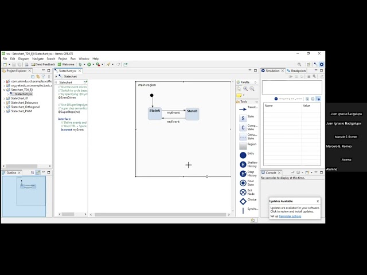
Task: Pick the Final State palette tool
Action: 247,183
